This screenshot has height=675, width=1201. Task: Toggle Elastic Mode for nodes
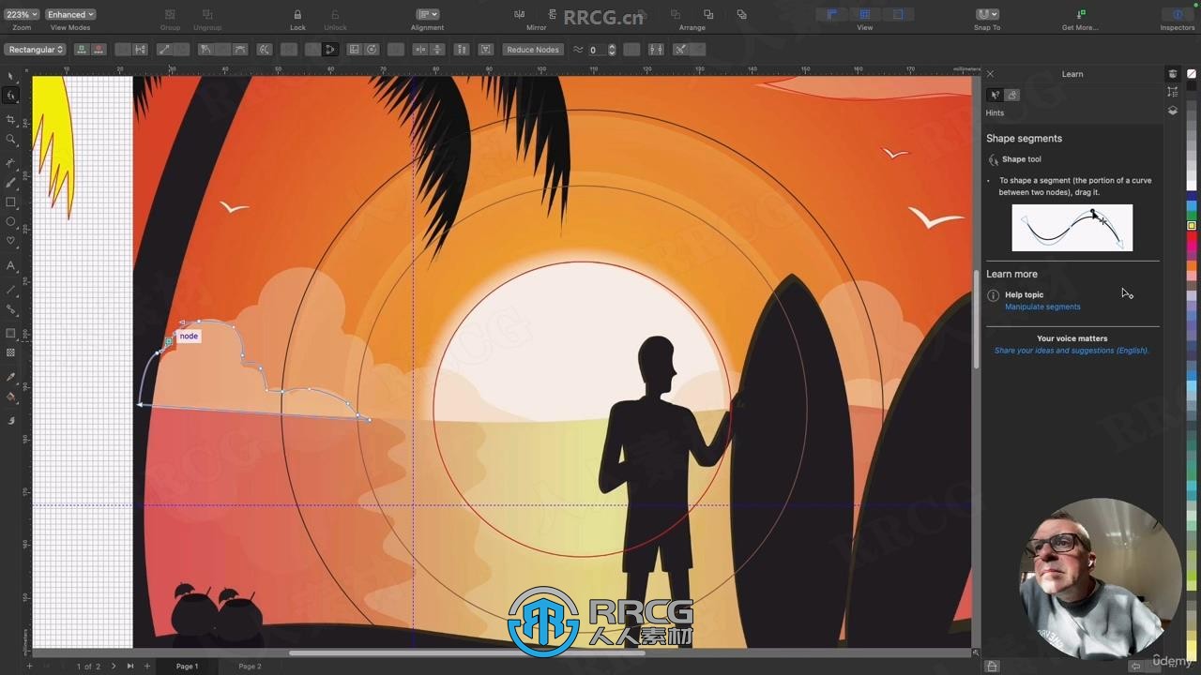tap(462, 50)
